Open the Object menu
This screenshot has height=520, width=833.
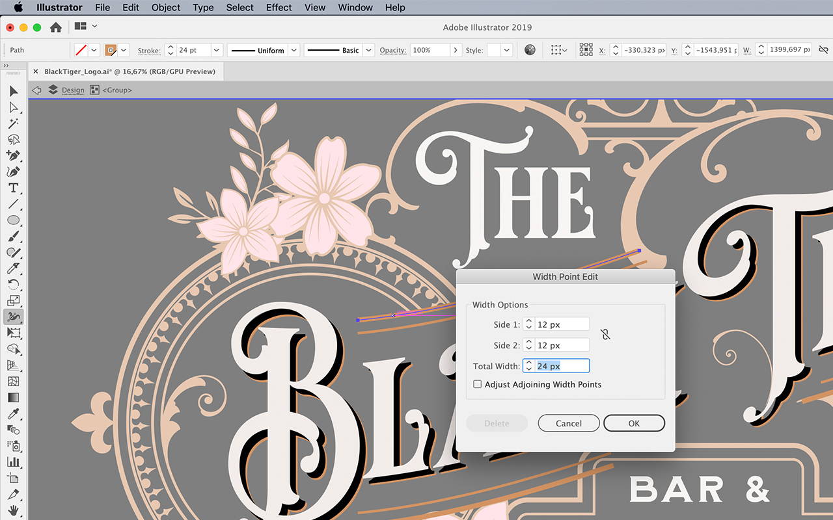[x=166, y=8]
